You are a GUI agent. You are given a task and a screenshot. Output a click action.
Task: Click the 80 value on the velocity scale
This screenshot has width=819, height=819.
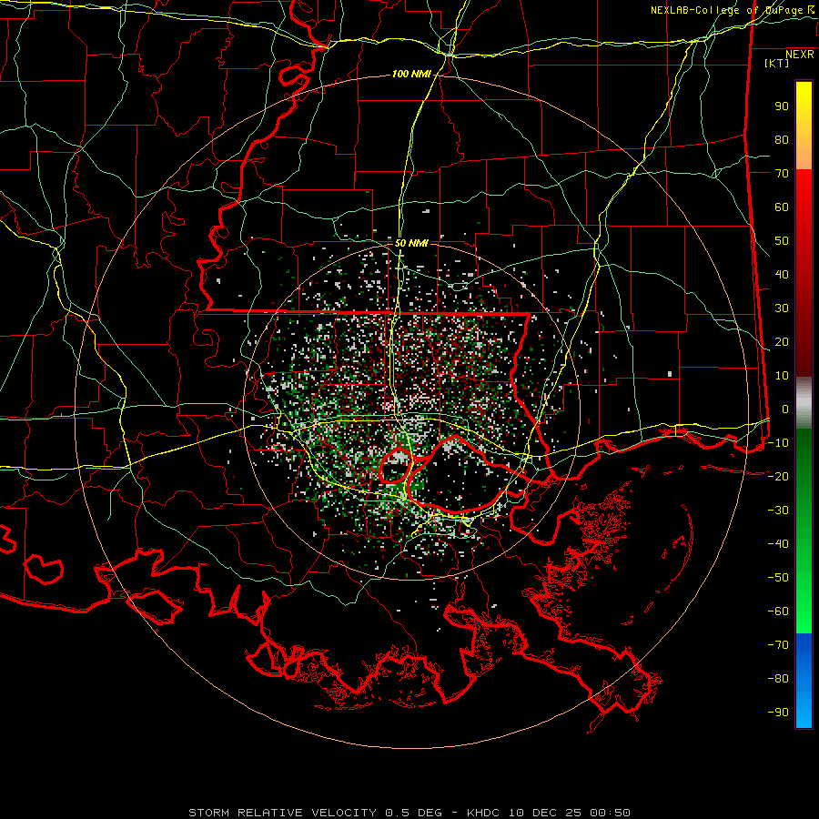pyautogui.click(x=782, y=139)
